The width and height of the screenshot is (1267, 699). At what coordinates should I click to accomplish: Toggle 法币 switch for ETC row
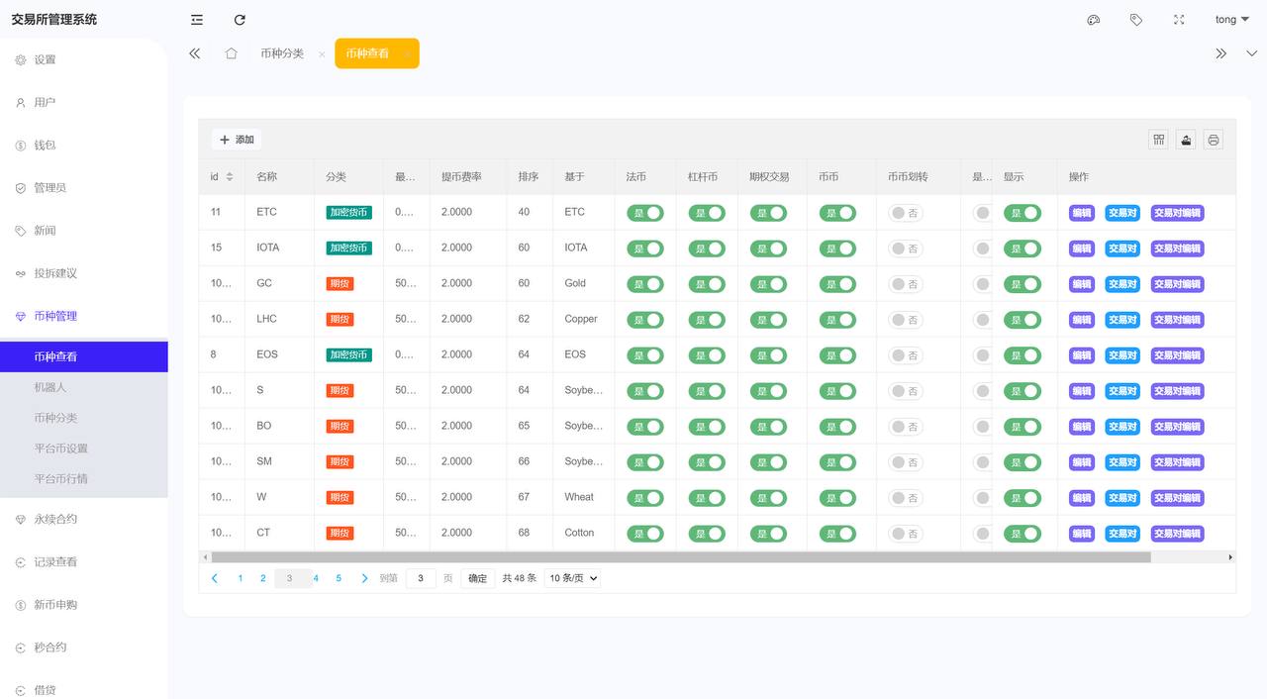pos(645,213)
